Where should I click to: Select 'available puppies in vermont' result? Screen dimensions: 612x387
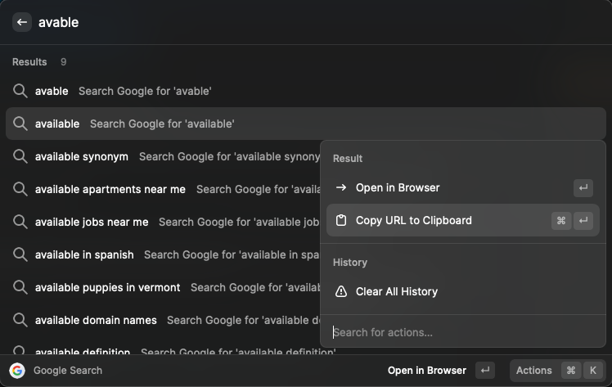163,287
